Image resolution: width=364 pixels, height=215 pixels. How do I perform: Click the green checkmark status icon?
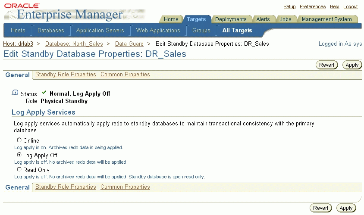click(x=44, y=93)
